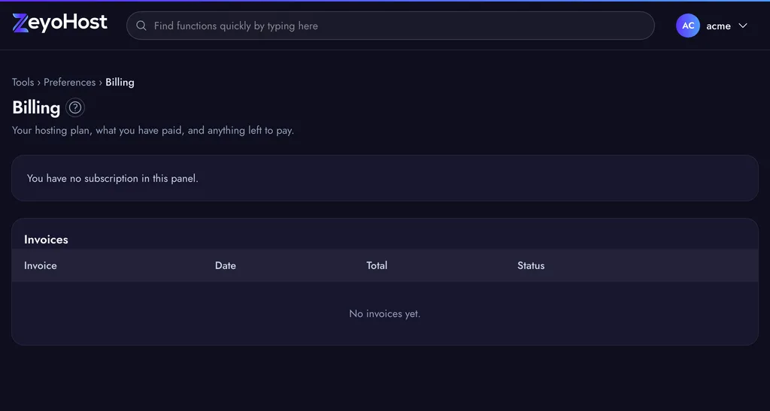Click the search magnifier icon
Image resolution: width=770 pixels, height=411 pixels.
click(x=141, y=26)
